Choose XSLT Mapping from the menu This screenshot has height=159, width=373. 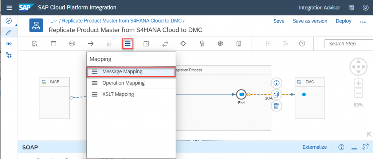(131, 94)
